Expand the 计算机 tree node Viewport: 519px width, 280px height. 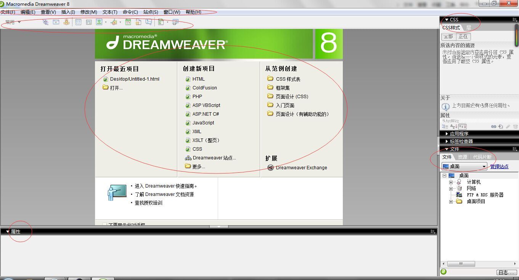coord(451,182)
